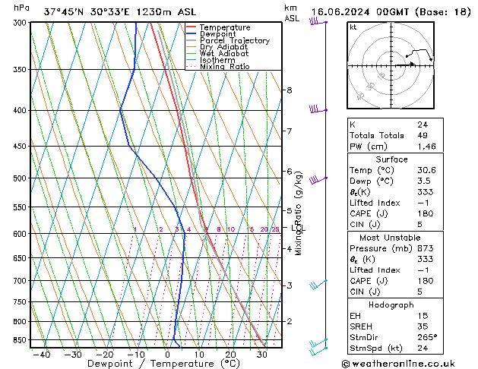Click the kt label in the hodograph

[x=353, y=27]
